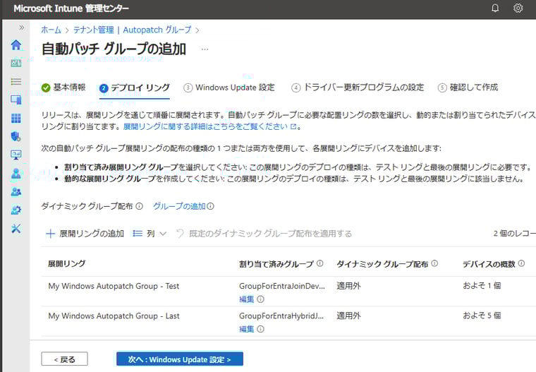Click 既定のダイナミック グループ配布を適用する
The height and width of the screenshot is (372, 536).
(264, 234)
